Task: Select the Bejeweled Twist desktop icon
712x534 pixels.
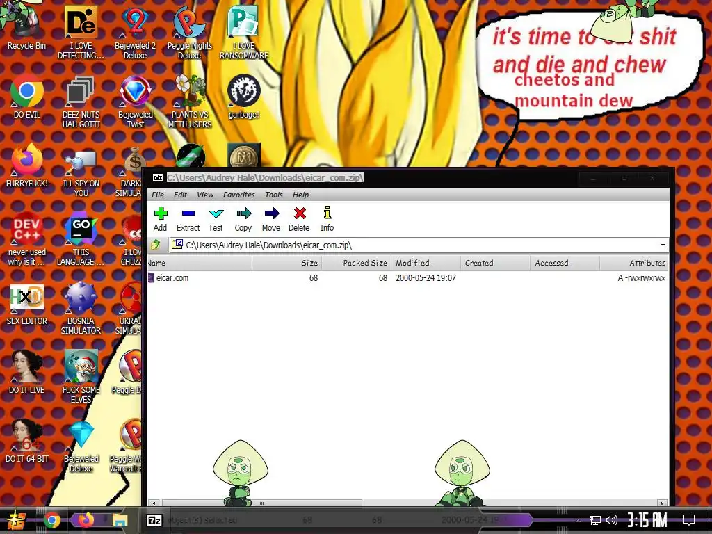Action: [136, 102]
